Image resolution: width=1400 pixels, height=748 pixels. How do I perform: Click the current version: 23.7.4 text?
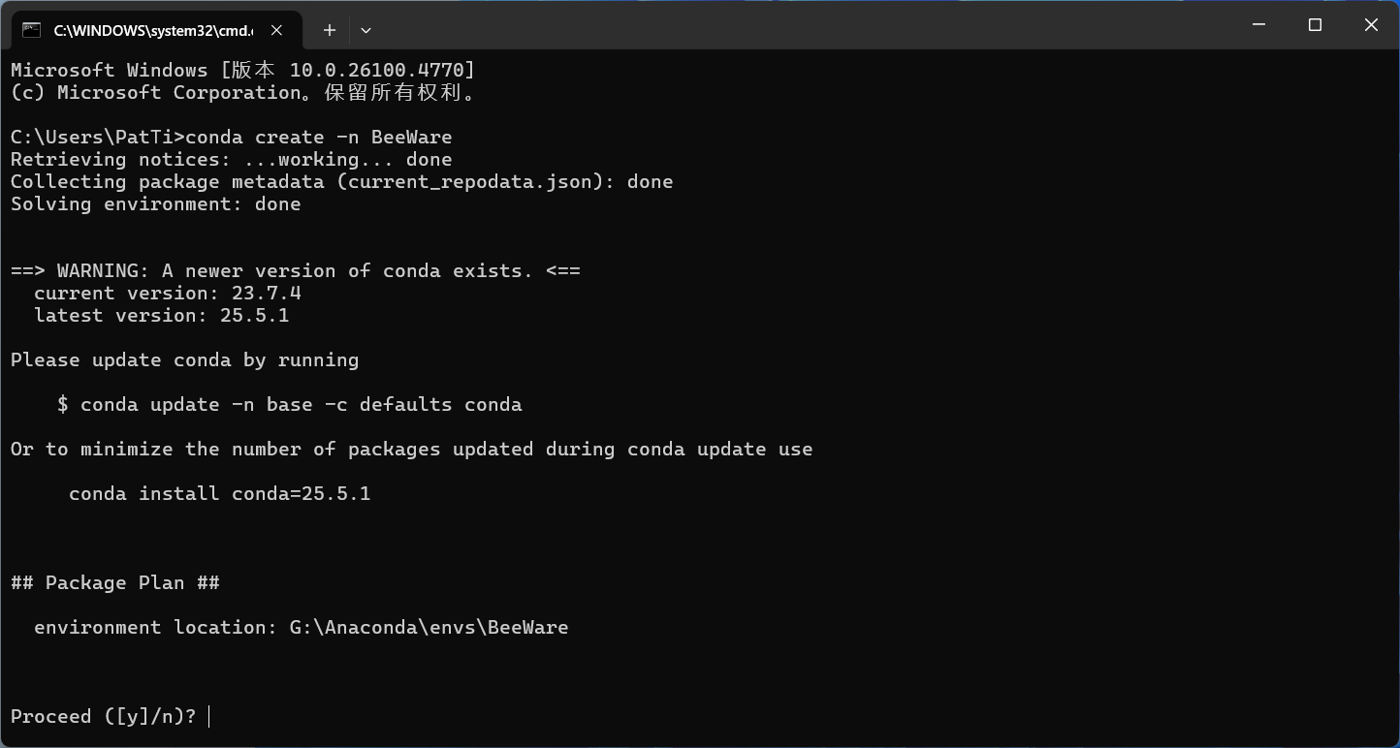pos(168,294)
